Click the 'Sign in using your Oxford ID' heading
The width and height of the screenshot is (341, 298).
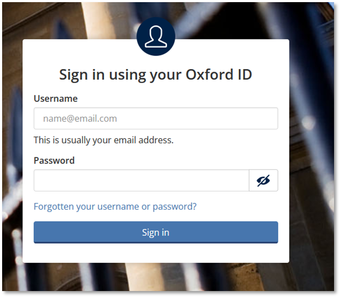pyautogui.click(x=156, y=74)
